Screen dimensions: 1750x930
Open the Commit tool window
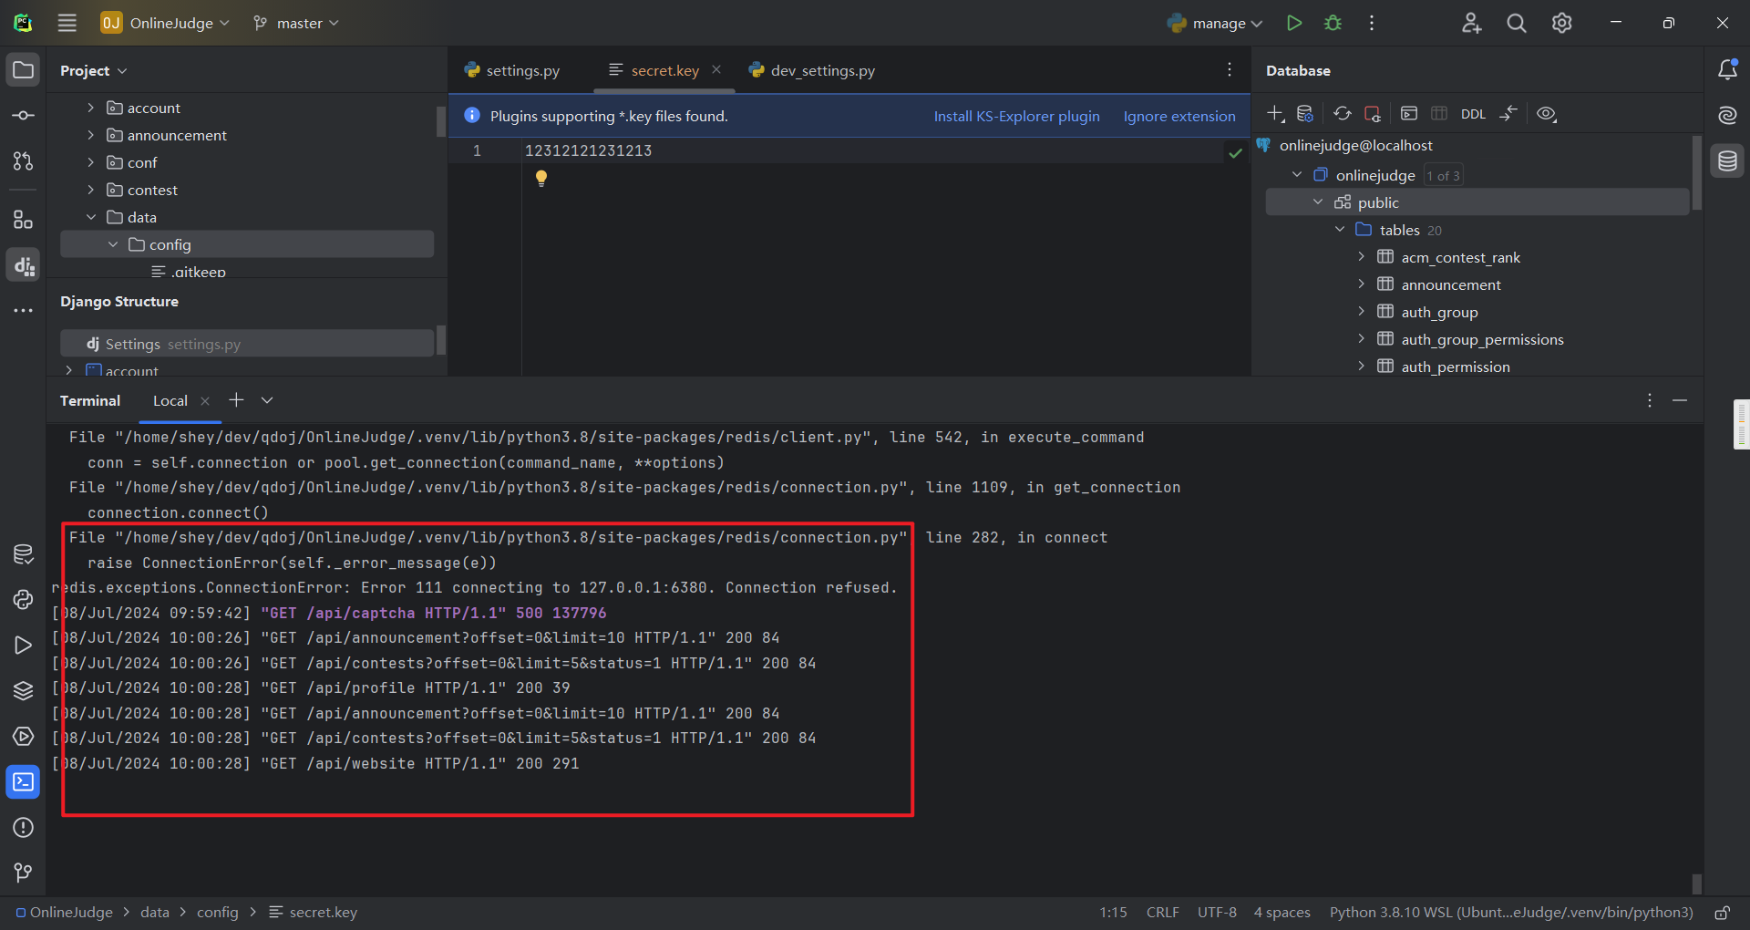[23, 116]
